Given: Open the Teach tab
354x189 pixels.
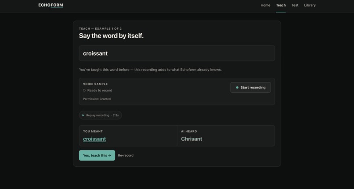Looking at the screenshot, I should (x=281, y=5).
